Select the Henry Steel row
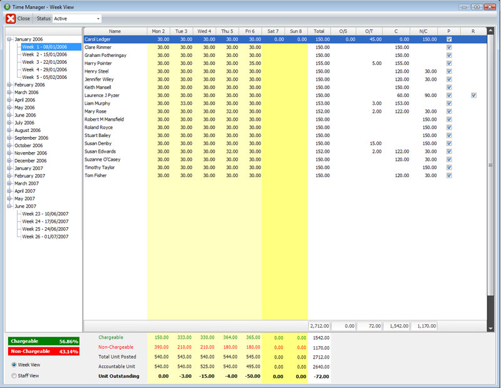 click(286, 71)
